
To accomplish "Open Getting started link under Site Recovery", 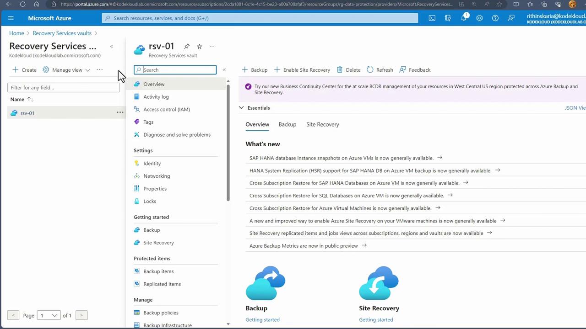I will coord(376,320).
